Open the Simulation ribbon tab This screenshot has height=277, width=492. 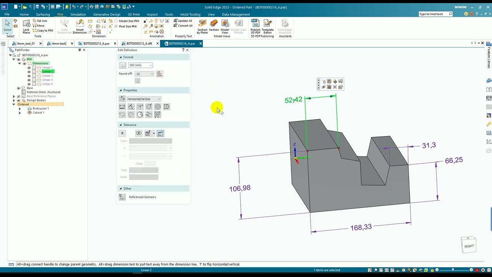tap(78, 15)
